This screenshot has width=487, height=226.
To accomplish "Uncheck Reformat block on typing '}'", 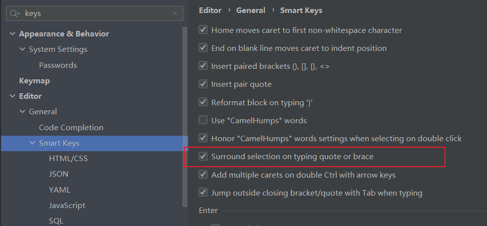I will [203, 102].
